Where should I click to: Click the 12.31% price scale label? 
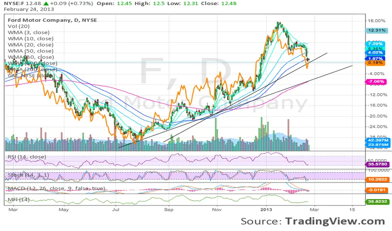pos(377,31)
